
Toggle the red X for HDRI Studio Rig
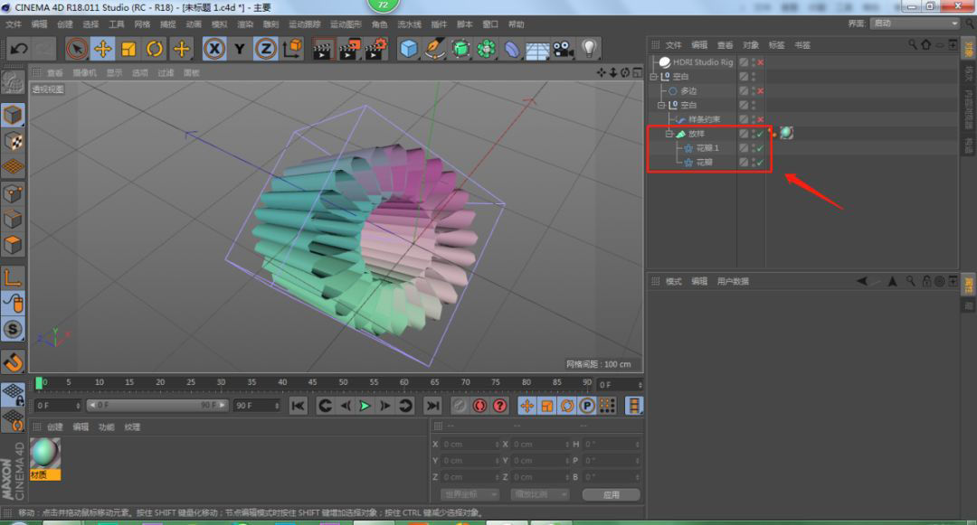[761, 63]
